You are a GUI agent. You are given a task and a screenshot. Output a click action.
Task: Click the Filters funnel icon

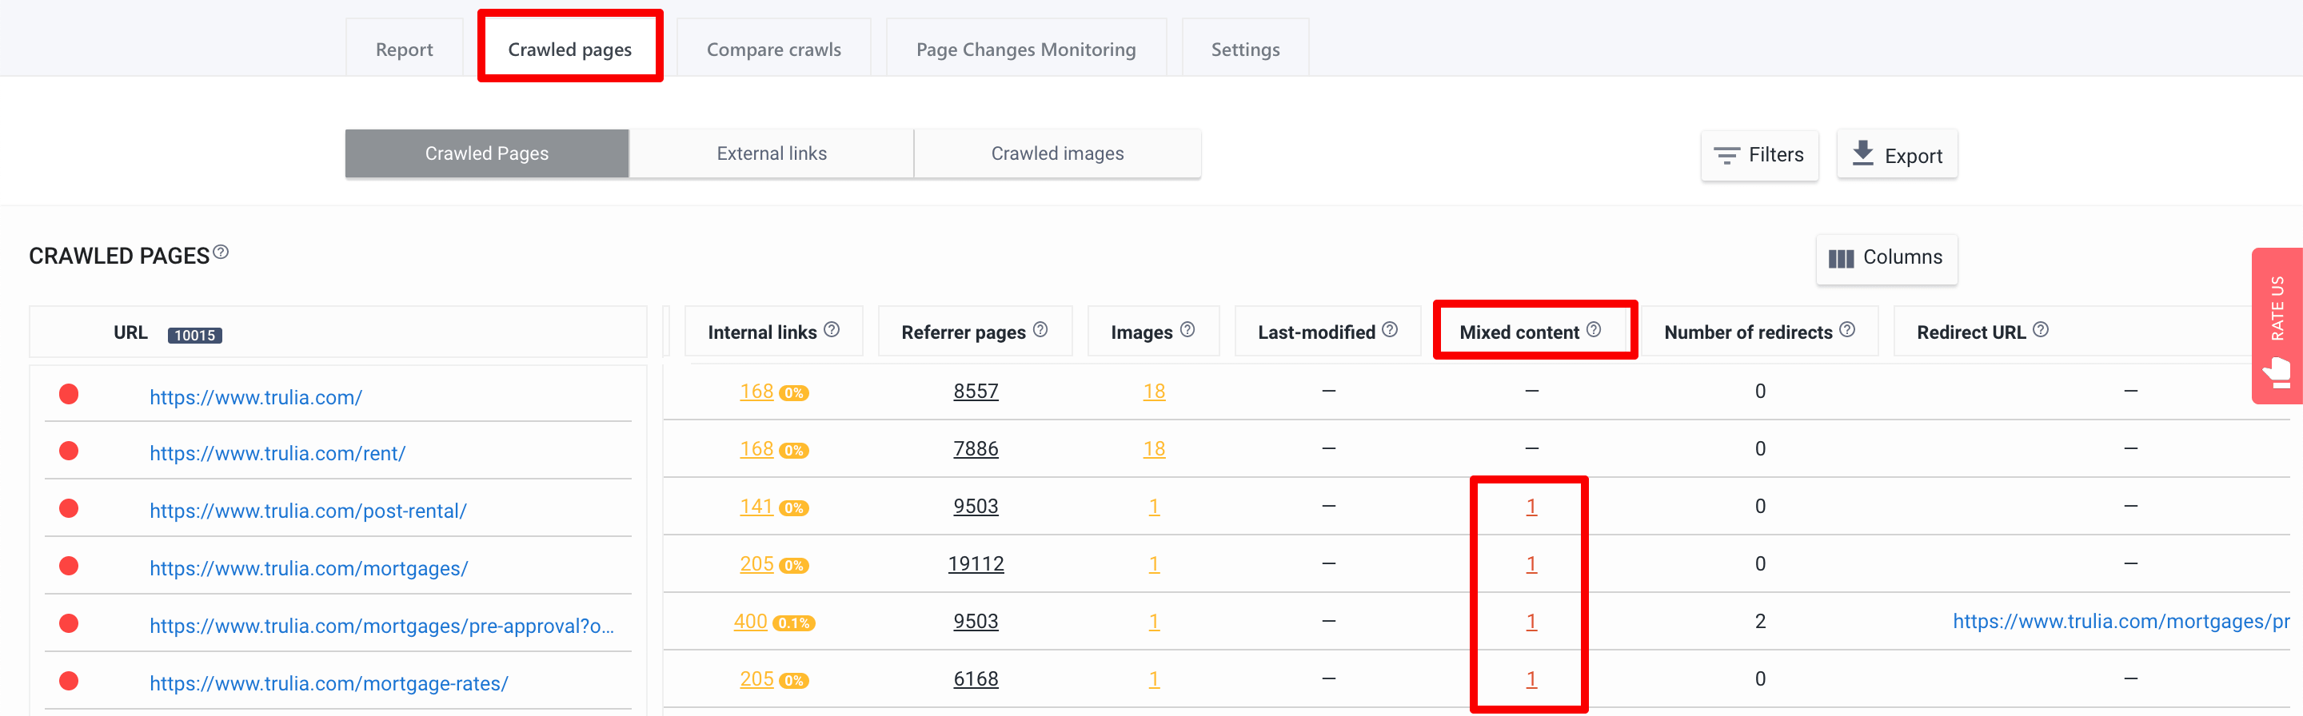coord(1726,156)
